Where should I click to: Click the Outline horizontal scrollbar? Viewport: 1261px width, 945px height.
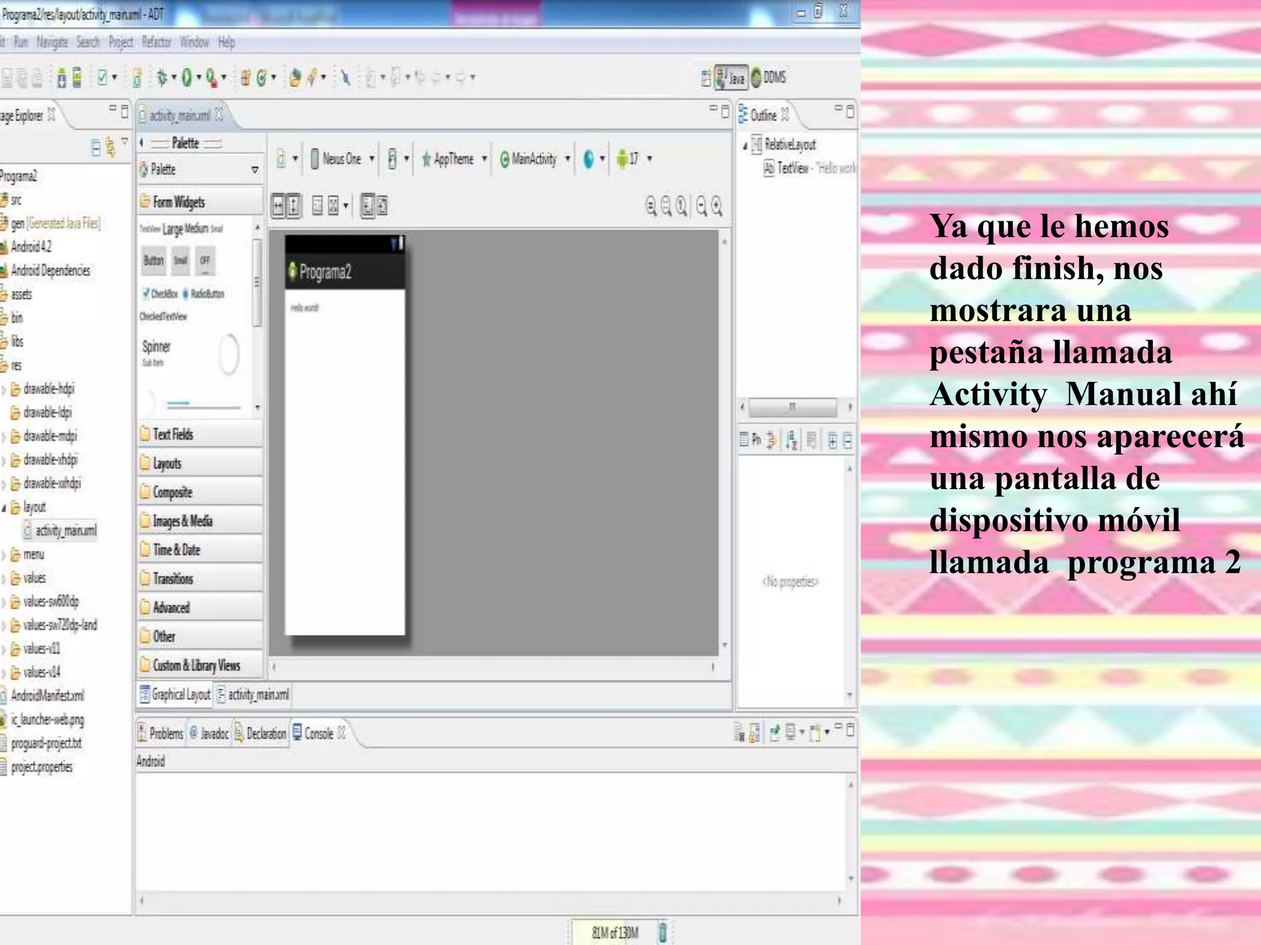[x=792, y=407]
